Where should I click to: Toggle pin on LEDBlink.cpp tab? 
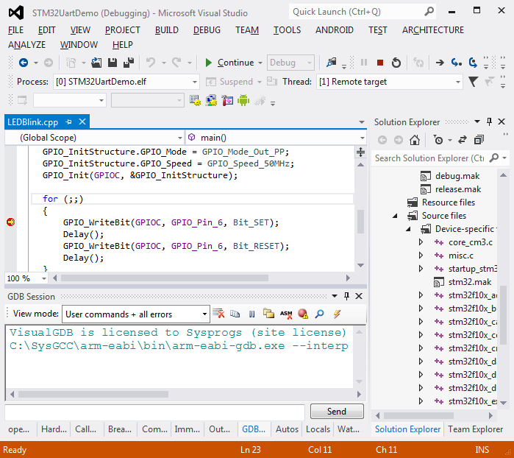pos(68,121)
